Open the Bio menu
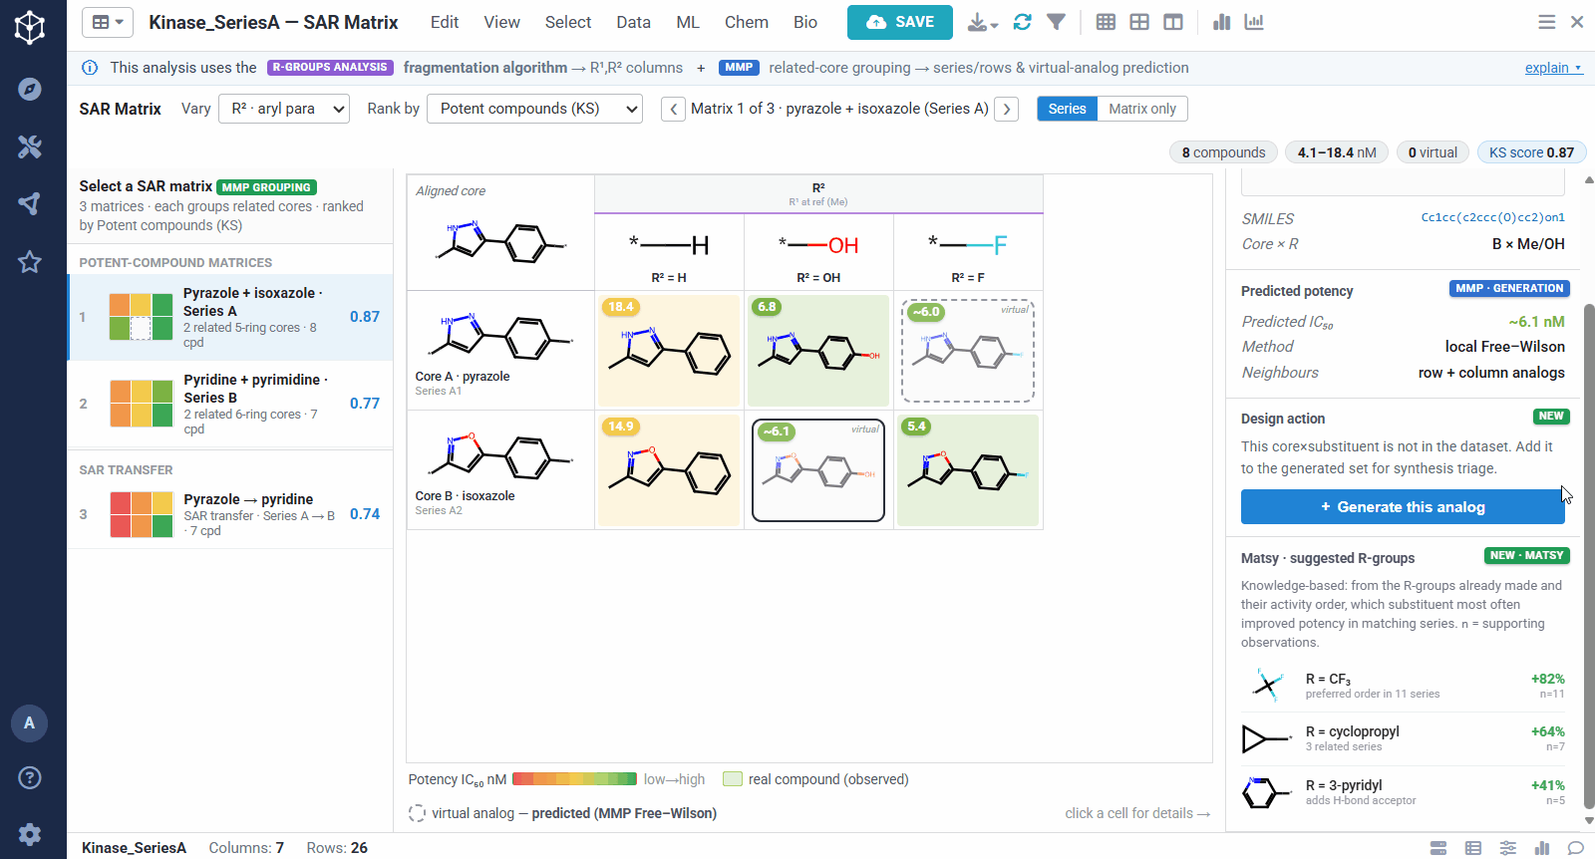Viewport: 1595px width, 859px height. [805, 22]
